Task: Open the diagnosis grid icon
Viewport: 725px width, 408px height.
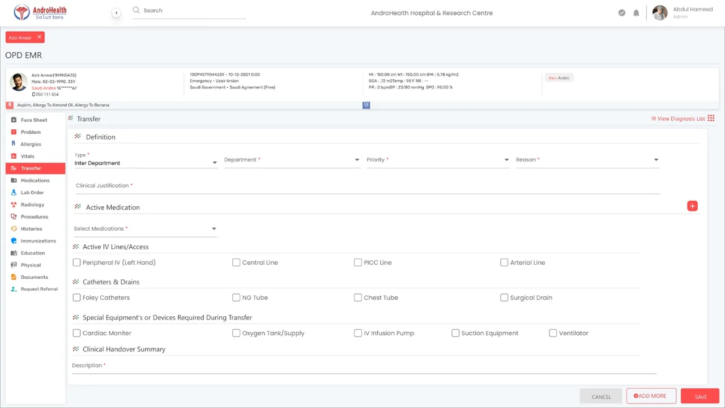Action: tap(711, 118)
